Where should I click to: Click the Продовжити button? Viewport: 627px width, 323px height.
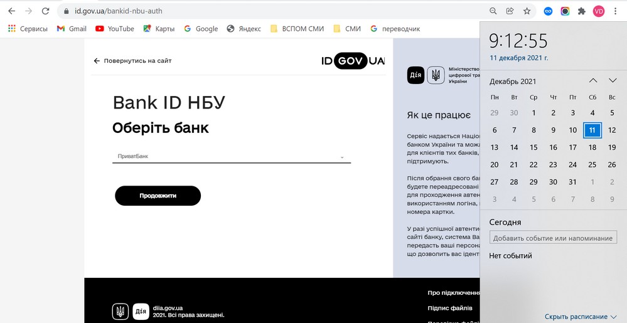pos(158,196)
